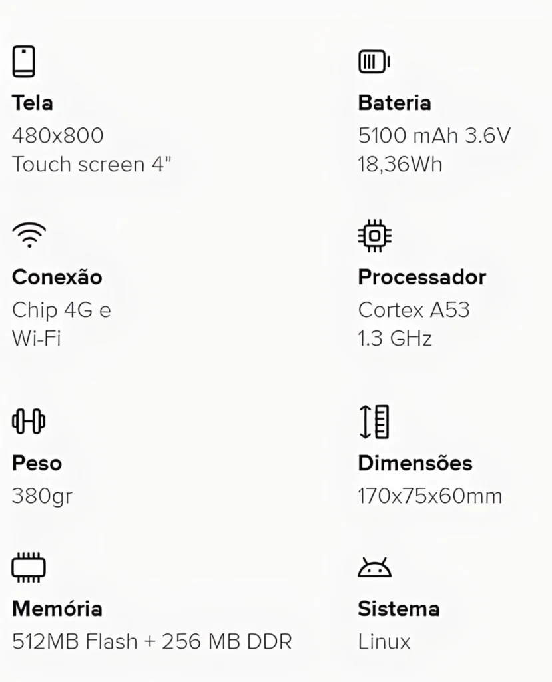552x682 pixels.
Task: Click the Wi-Fi signal icon above Conexão
Action: click(29, 236)
